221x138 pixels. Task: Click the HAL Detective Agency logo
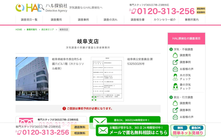pyautogui.click(x=42, y=8)
